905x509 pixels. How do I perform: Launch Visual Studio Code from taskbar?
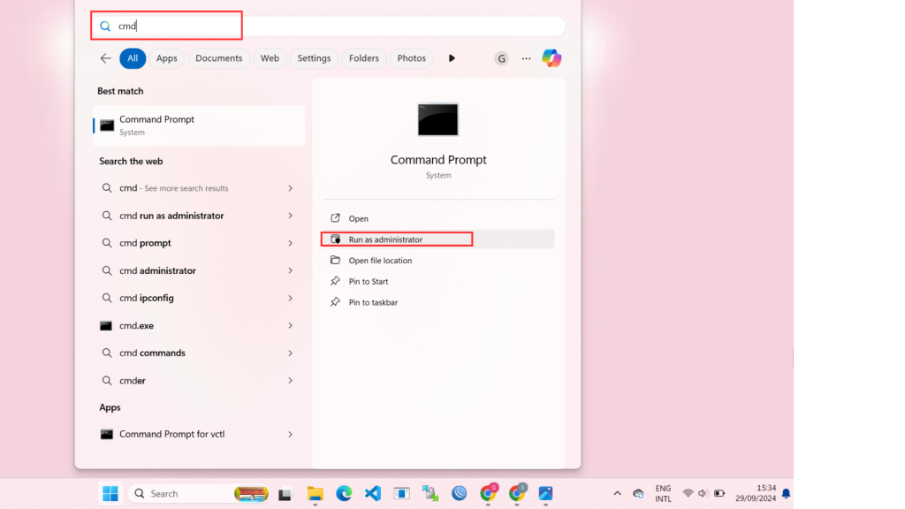click(x=373, y=493)
